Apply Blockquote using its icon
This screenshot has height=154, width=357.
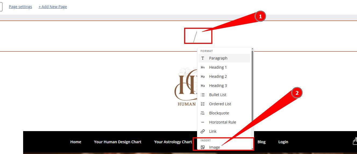(203, 113)
